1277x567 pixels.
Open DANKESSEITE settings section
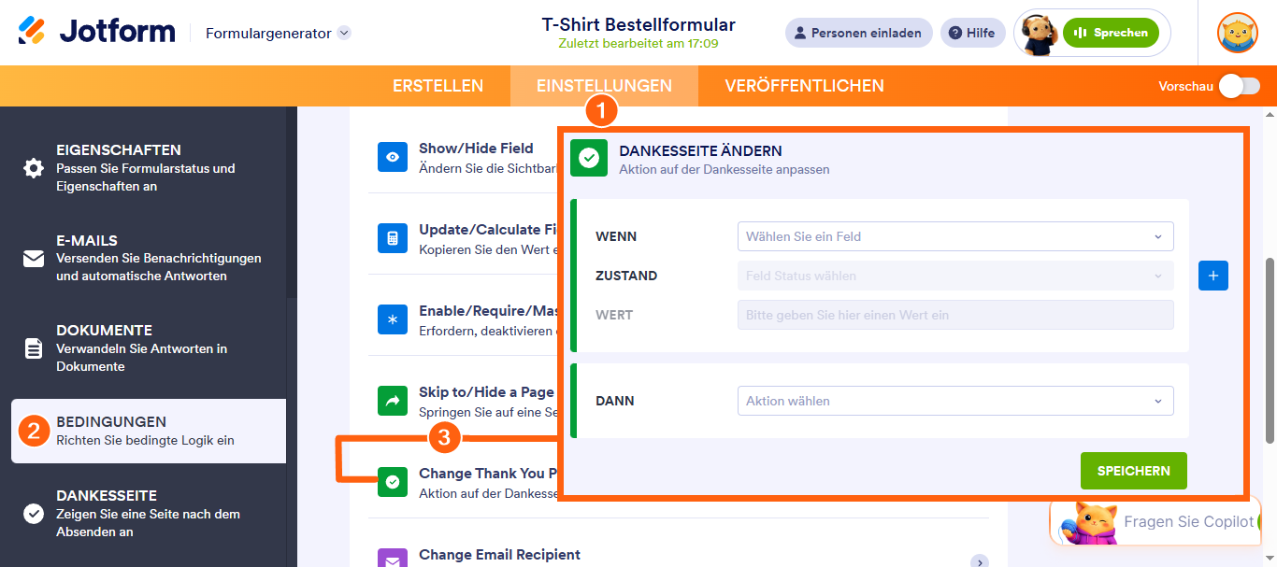click(x=149, y=514)
